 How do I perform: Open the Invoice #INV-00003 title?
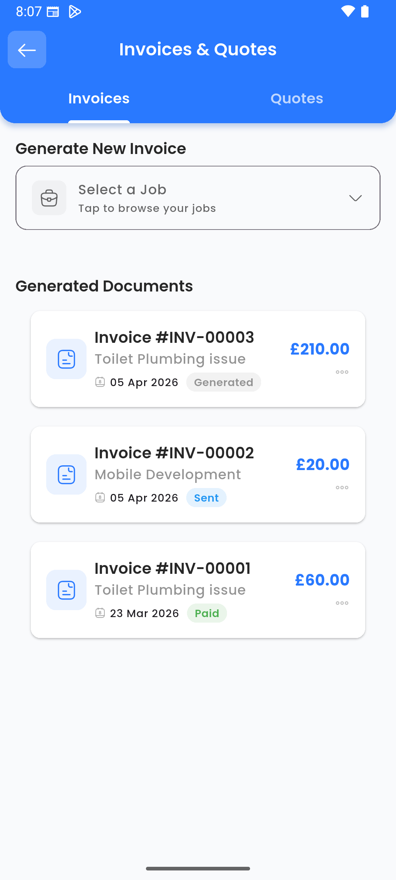pyautogui.click(x=174, y=337)
